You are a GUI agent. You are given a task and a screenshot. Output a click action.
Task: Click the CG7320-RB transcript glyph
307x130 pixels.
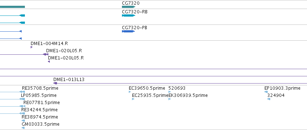click(129, 15)
